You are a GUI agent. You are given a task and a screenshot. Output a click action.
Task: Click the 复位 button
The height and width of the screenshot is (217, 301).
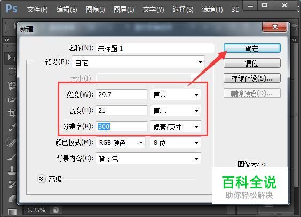[x=252, y=63]
